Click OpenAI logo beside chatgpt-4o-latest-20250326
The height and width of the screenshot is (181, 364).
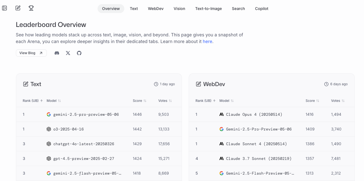49,144
